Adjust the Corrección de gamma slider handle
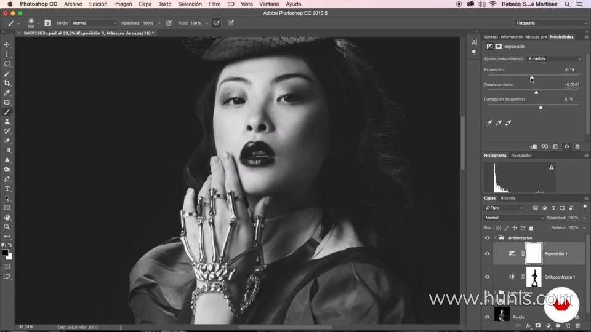The width and height of the screenshot is (591, 332). (541, 107)
